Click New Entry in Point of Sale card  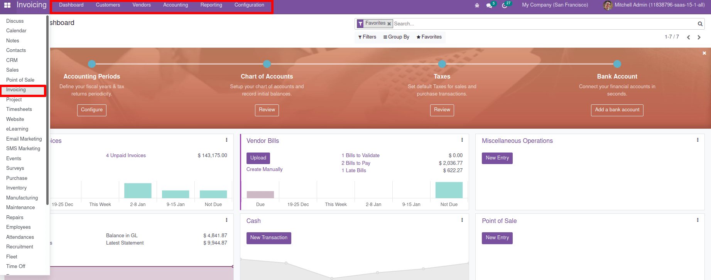click(x=497, y=238)
